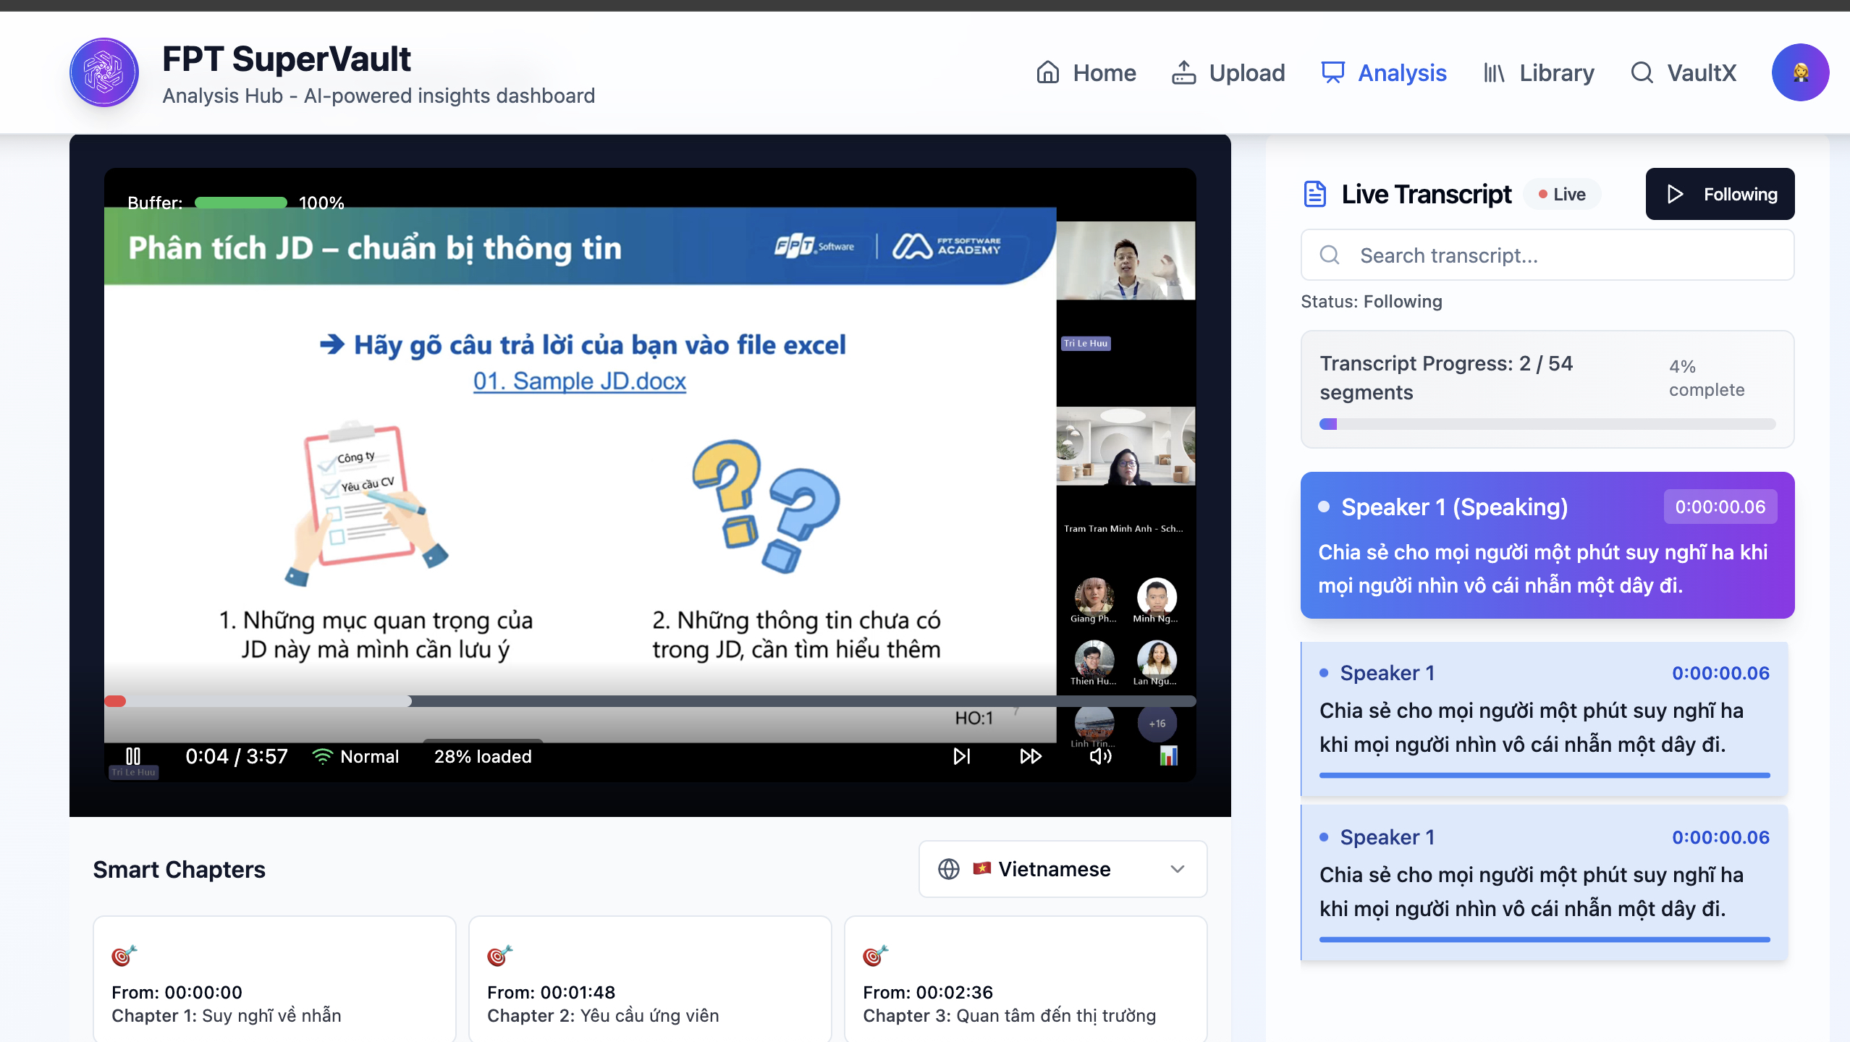Click the fast-forward icon in player

(1031, 756)
